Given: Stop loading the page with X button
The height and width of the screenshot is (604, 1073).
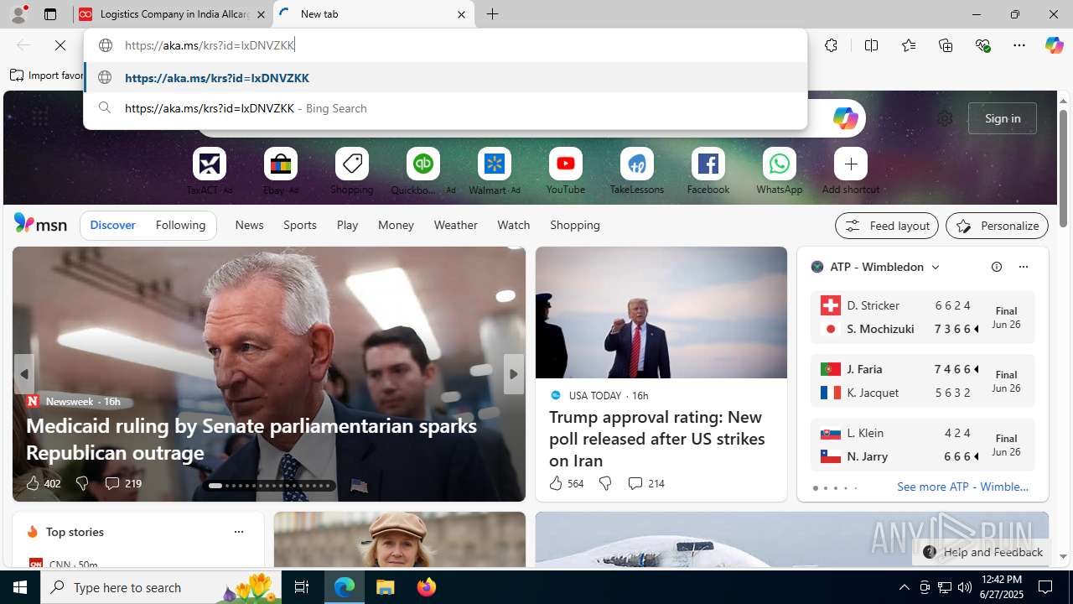Looking at the screenshot, I should [60, 45].
